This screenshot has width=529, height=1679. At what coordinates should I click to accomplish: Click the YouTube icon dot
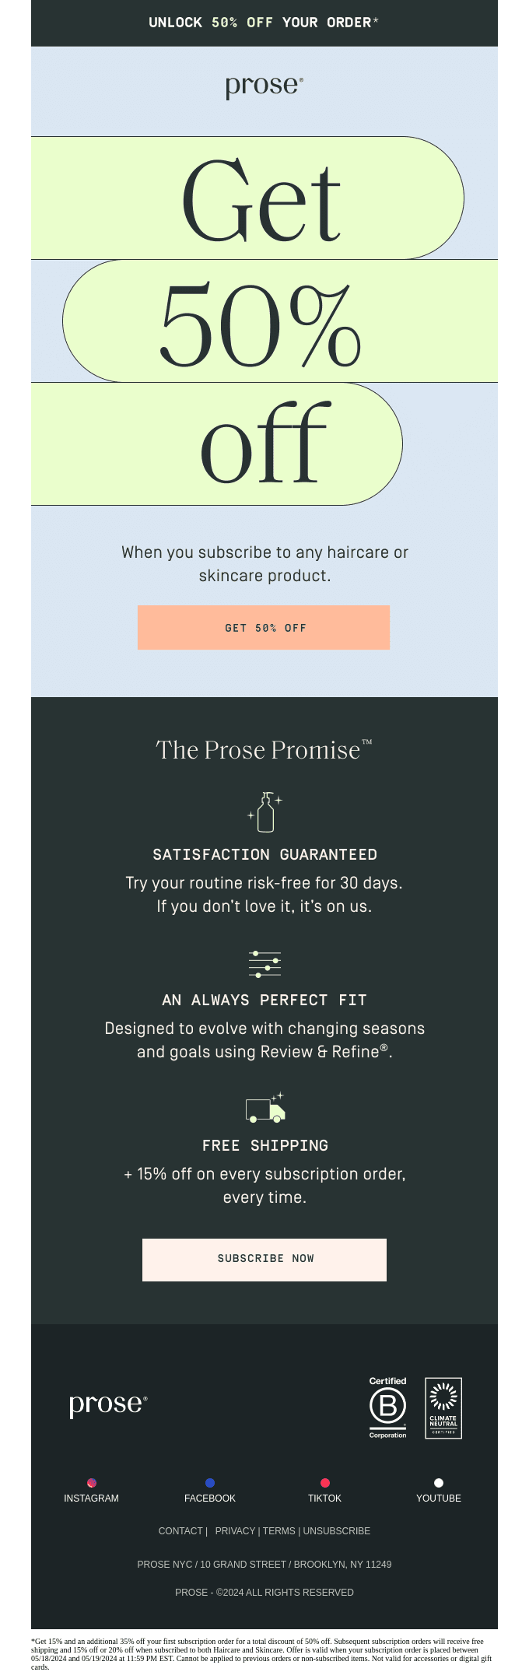[x=439, y=1483]
